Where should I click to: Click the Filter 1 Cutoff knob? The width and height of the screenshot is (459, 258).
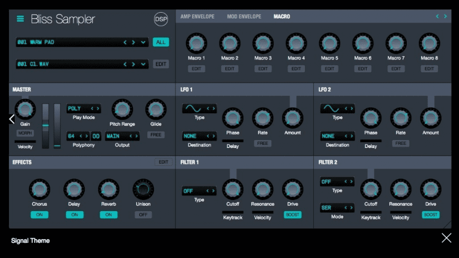coord(233,189)
